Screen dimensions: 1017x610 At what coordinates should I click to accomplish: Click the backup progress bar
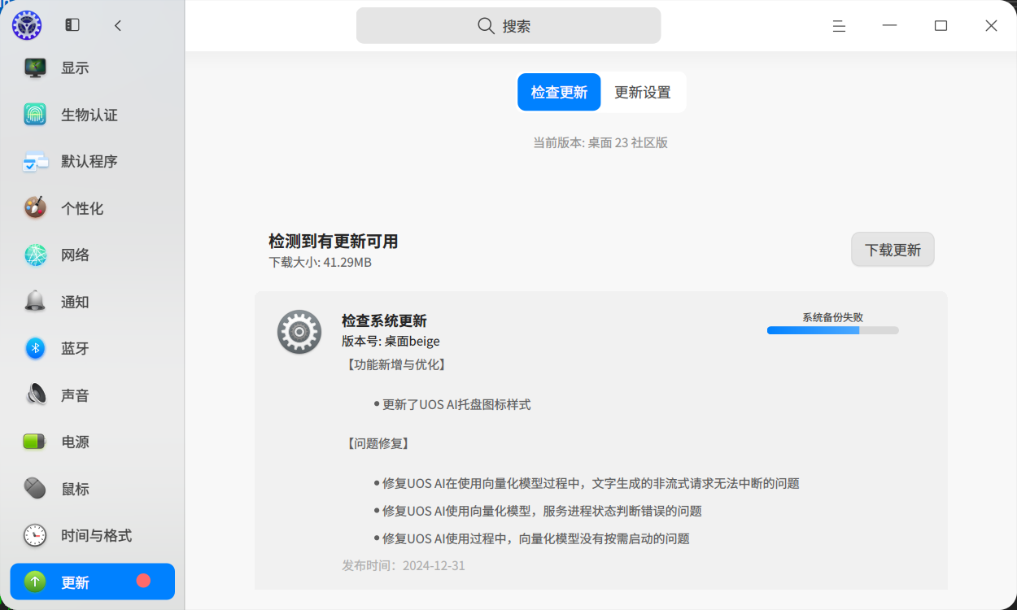coord(832,330)
